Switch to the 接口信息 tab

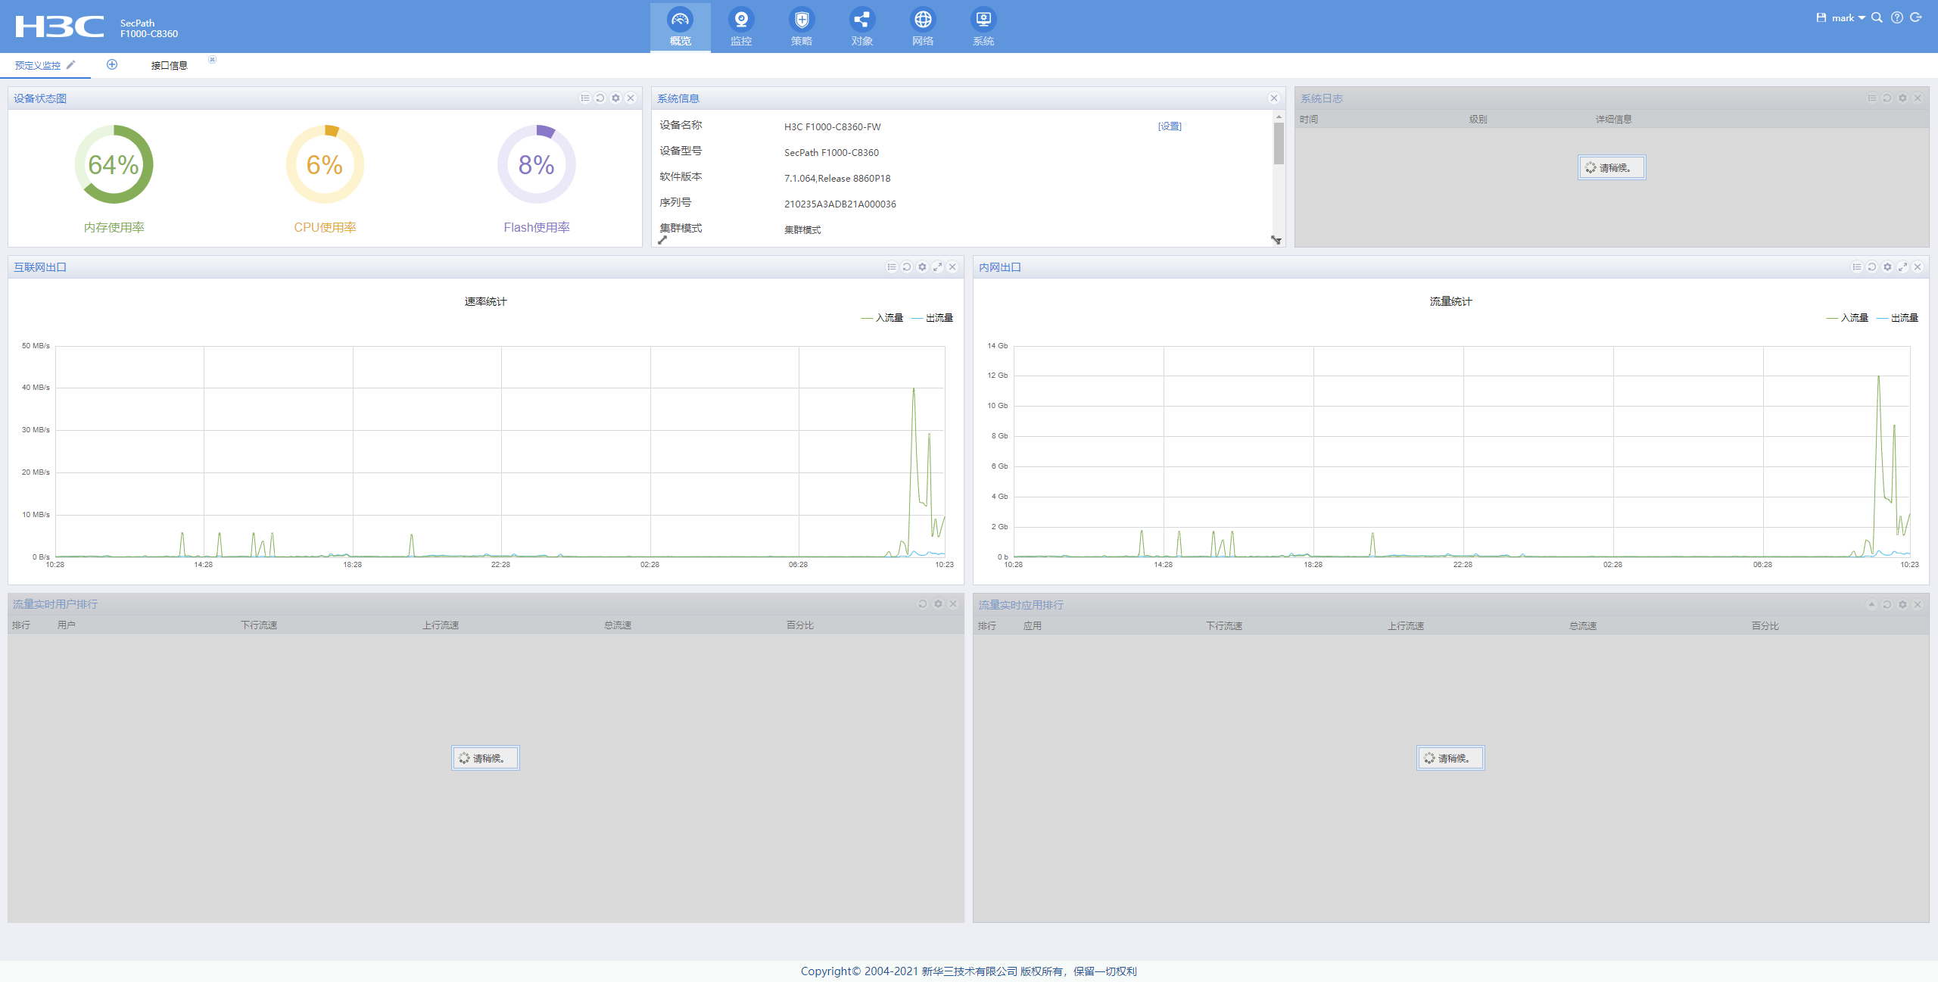[170, 66]
